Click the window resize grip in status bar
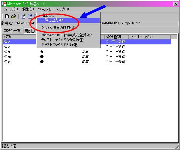The width and height of the screenshot is (180, 150). tap(177, 147)
